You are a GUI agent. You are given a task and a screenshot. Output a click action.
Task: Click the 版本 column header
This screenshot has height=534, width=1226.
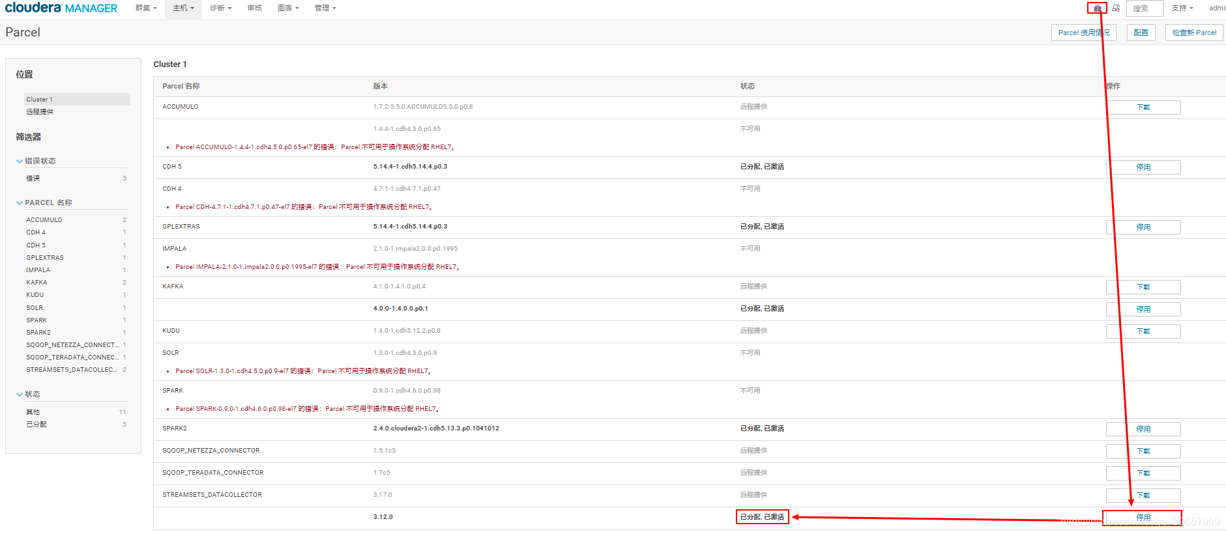pos(381,86)
